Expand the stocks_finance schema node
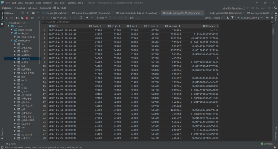This screenshot has height=149, width=278. [12, 30]
